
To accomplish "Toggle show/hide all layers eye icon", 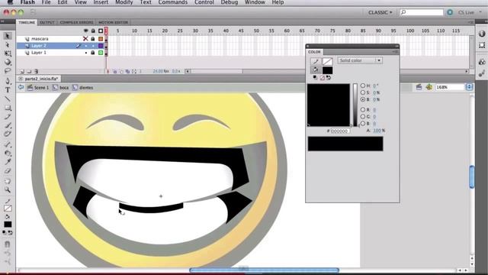I will (x=86, y=31).
